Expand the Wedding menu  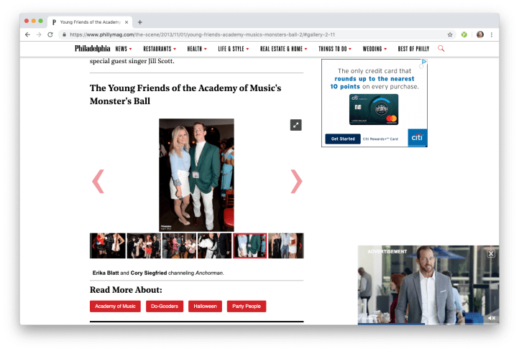(375, 49)
